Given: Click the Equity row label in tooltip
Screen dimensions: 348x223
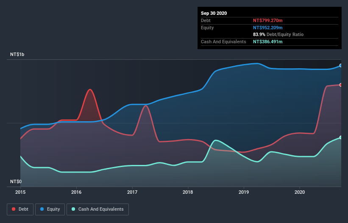Looking at the screenshot, I should click(207, 28).
